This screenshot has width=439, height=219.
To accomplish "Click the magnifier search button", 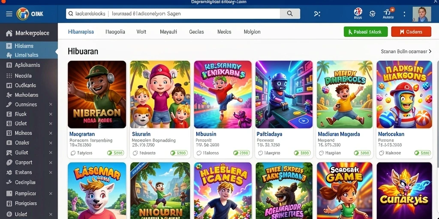I will point(290,13).
